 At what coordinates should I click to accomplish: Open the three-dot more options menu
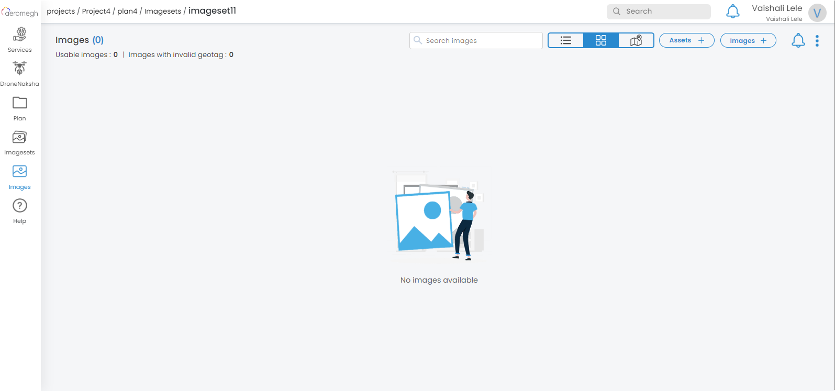click(x=817, y=41)
